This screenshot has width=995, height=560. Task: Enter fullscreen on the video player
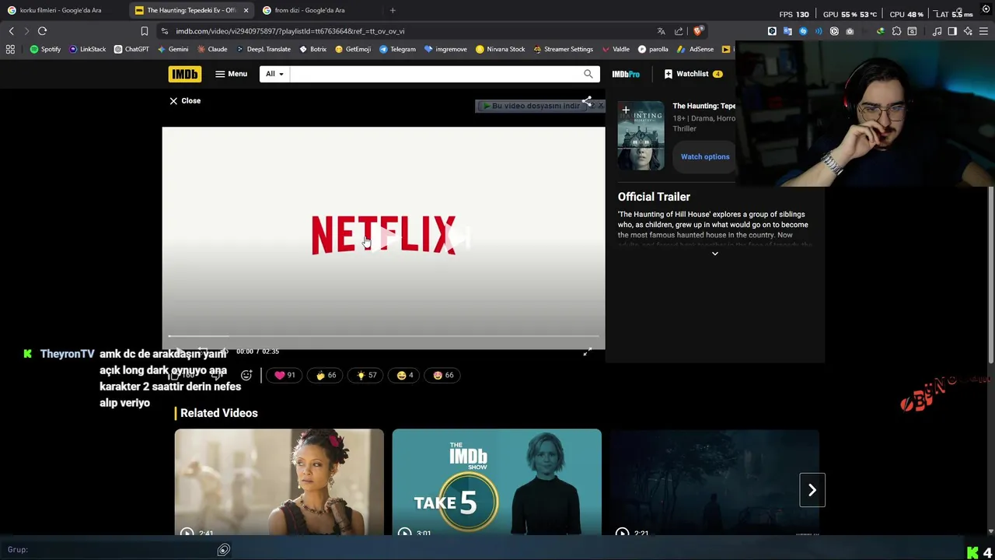click(x=588, y=352)
